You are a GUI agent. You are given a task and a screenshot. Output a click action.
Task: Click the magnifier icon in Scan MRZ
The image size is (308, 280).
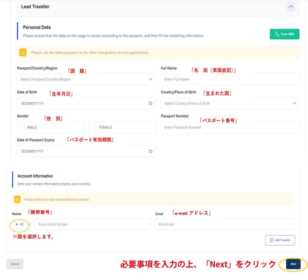tap(277, 34)
